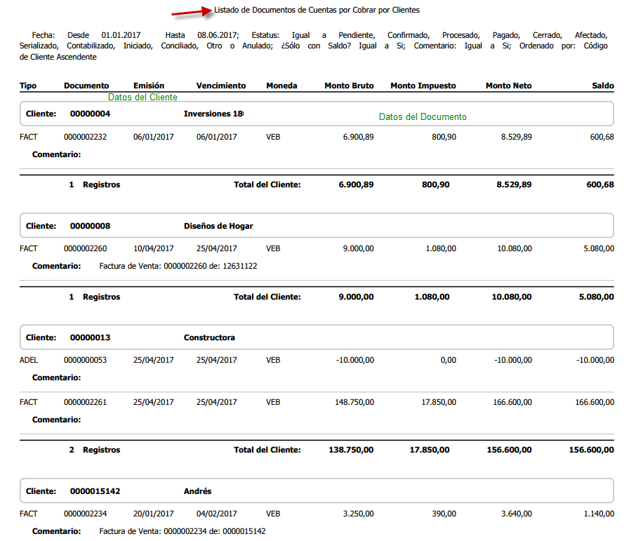Click tax amount 17.850,00 in document 0000002261 row

click(x=439, y=402)
